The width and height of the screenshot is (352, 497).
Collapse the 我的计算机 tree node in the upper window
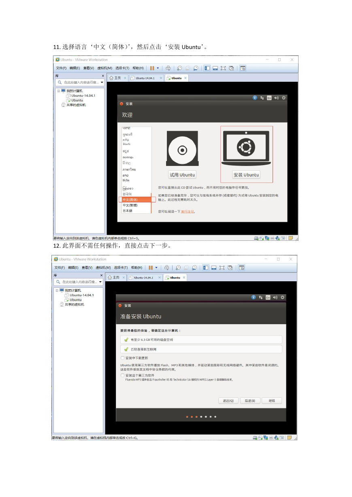pos(58,91)
